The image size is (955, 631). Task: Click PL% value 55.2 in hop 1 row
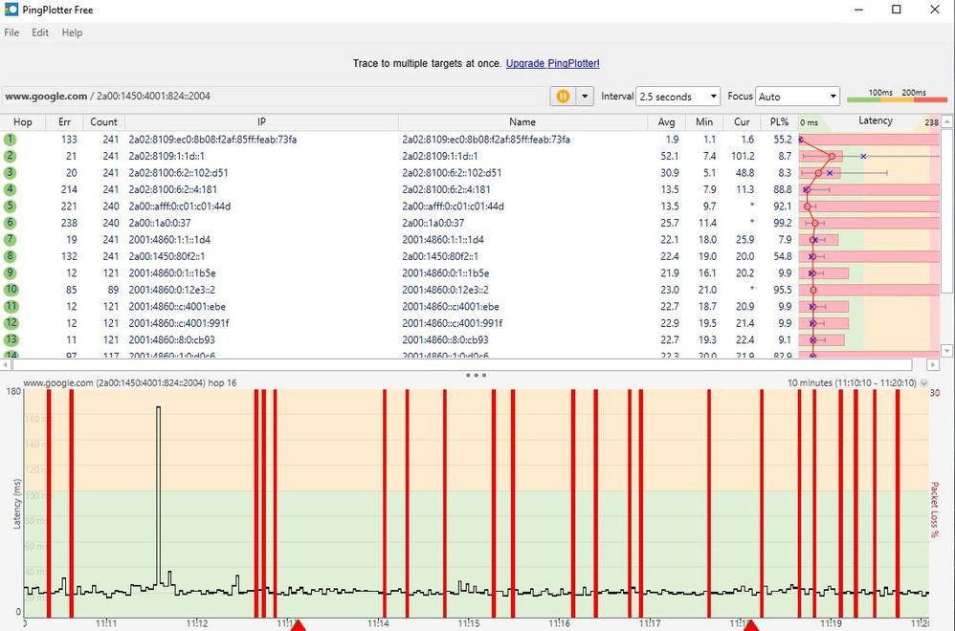[783, 140]
